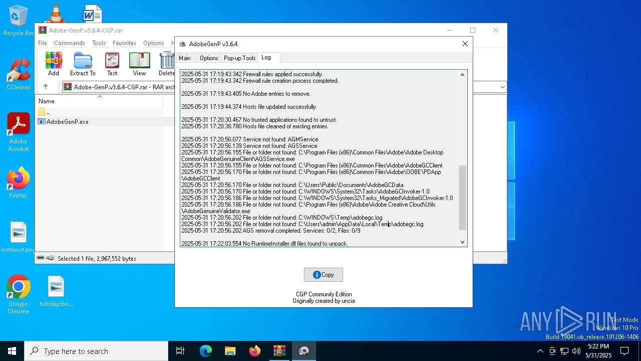Screen dimensions: 641x361
Task: Click the log scrollbar up arrow
Action: coord(462,75)
